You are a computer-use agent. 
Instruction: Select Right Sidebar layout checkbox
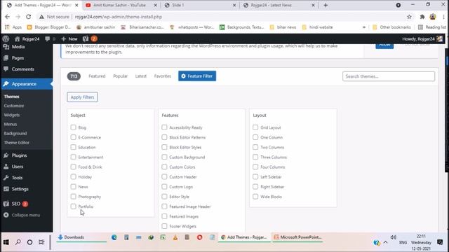pyautogui.click(x=255, y=187)
